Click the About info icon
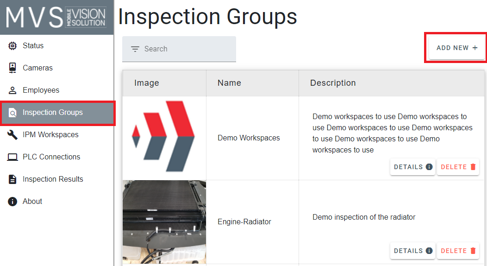Screen dimensions: 487x266 coord(12,202)
